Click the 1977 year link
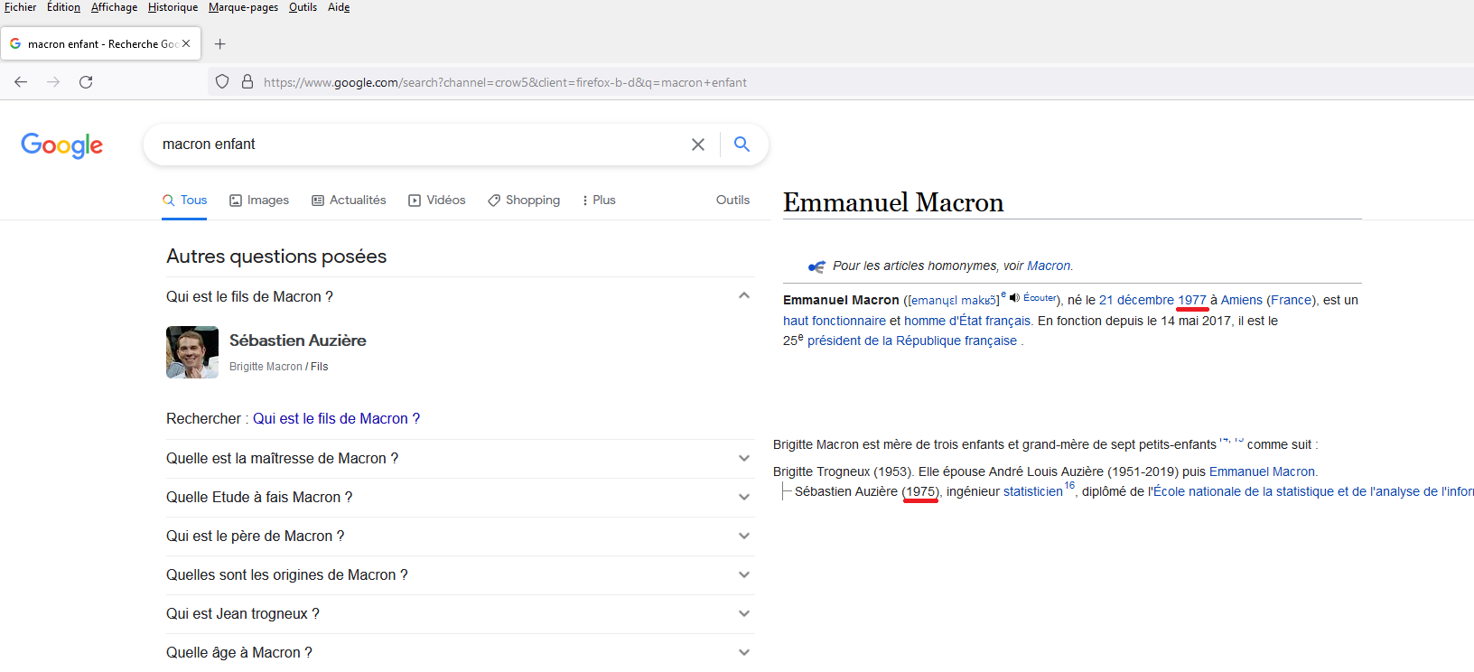The height and width of the screenshot is (672, 1474). pyautogui.click(x=1192, y=301)
